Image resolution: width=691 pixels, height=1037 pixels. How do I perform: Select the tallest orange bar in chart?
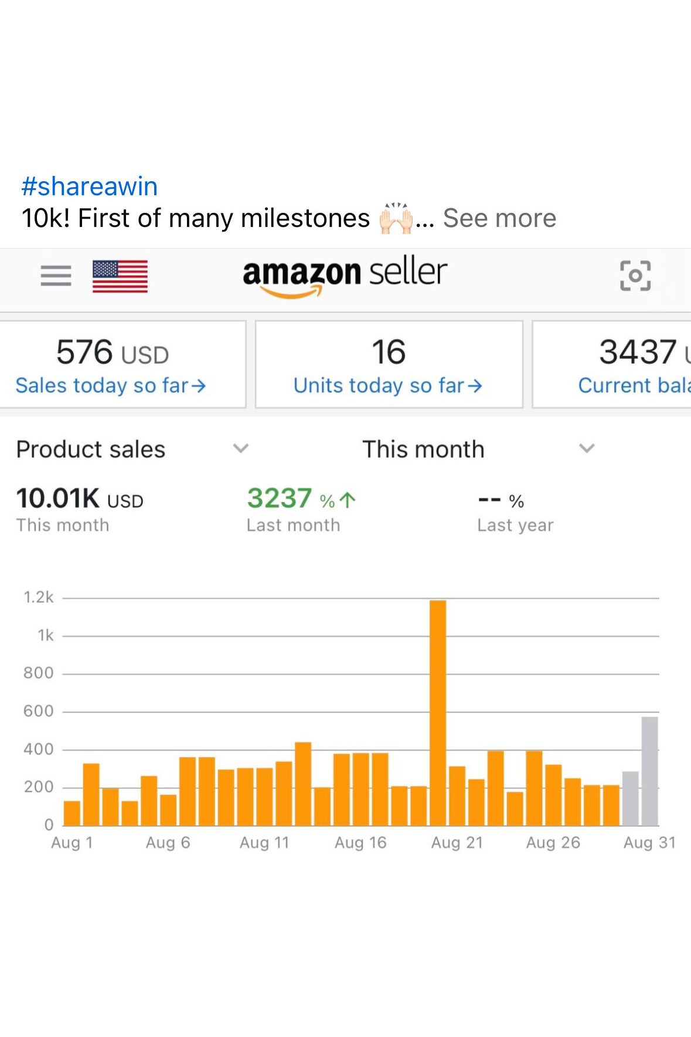click(438, 712)
